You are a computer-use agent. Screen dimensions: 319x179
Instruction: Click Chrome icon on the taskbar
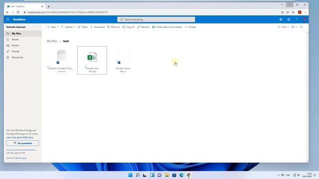coord(189,175)
